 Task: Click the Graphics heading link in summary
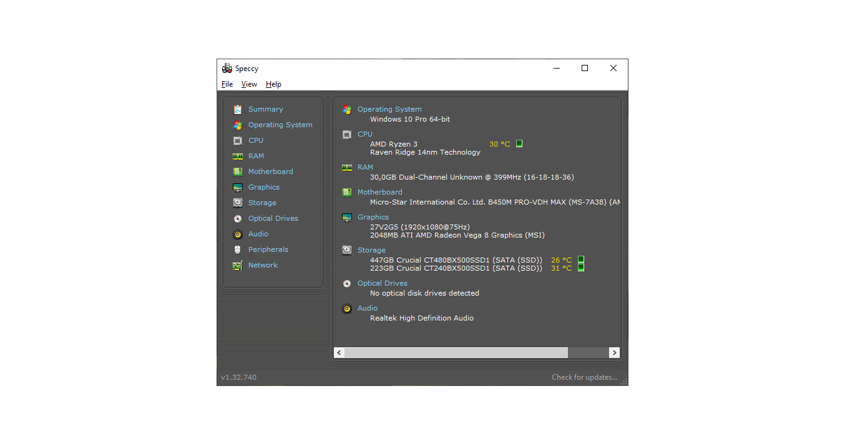coord(373,217)
